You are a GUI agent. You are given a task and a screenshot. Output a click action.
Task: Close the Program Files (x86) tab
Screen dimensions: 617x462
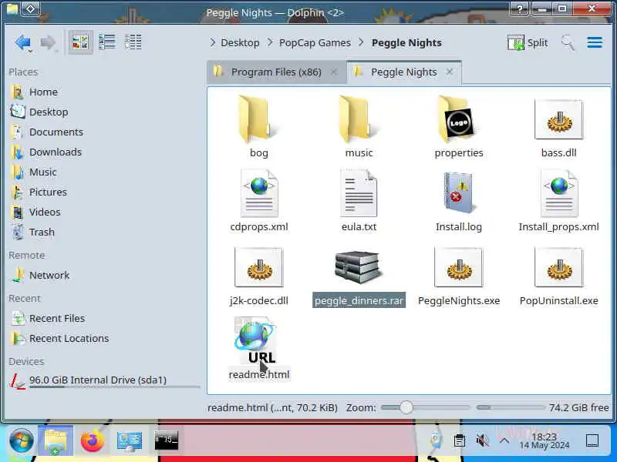pos(334,72)
